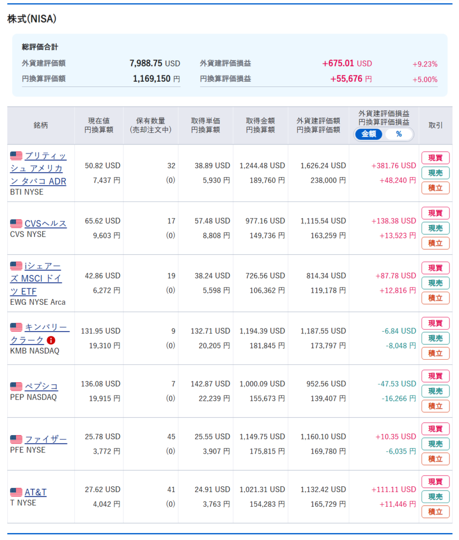The width and height of the screenshot is (459, 540).
Task: Click total valuation 7,988.75 USD
Action: coord(155,63)
